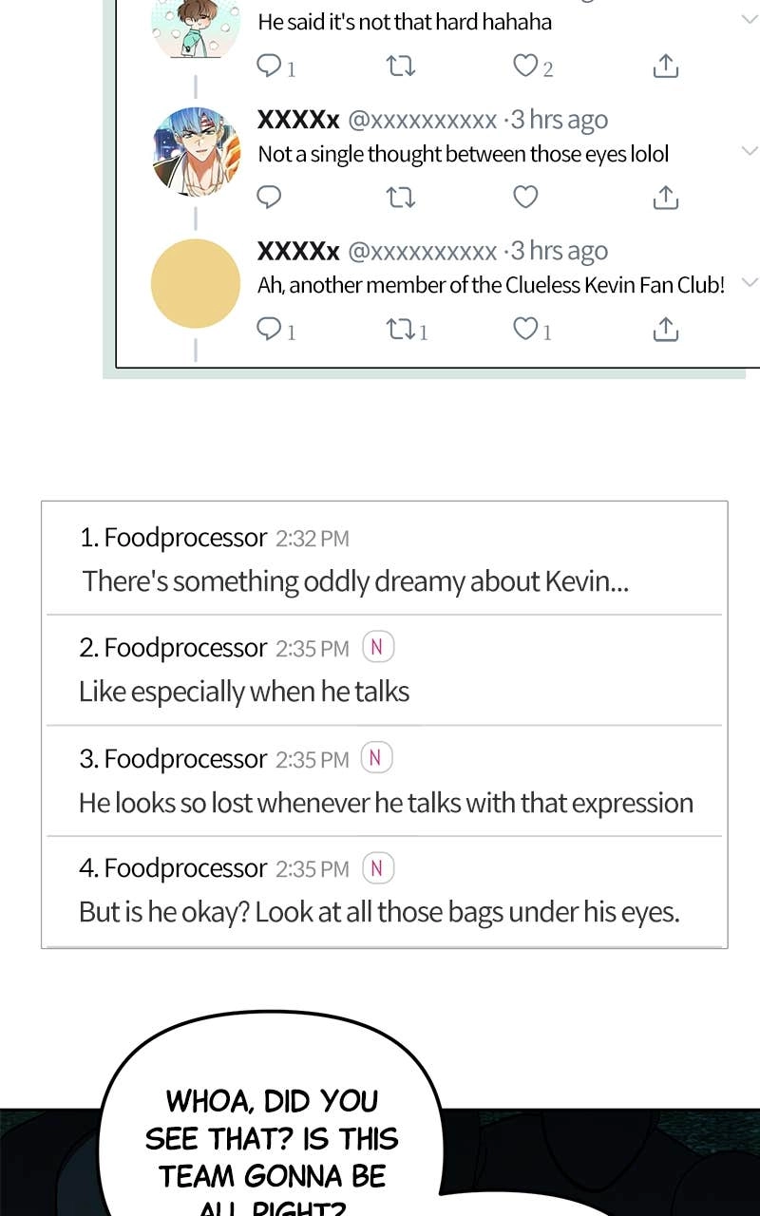Share the 'Not a single thought' tweet
This screenshot has width=760, height=1216.
coord(666,197)
